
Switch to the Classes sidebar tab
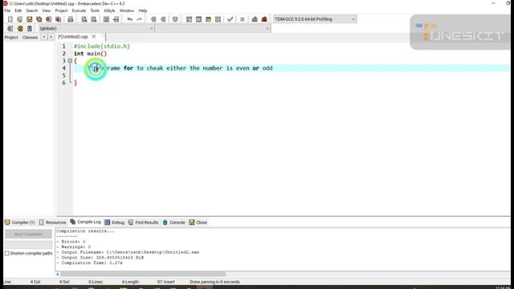pyautogui.click(x=30, y=38)
